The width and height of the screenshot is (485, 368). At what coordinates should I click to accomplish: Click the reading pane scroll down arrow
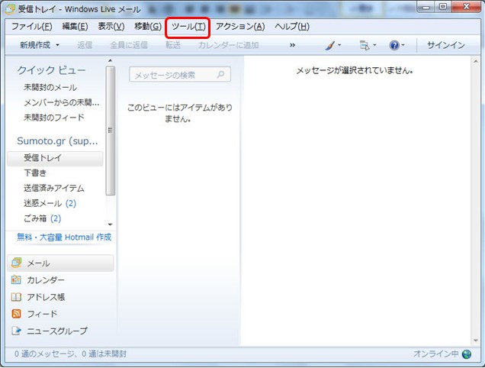tap(476, 341)
